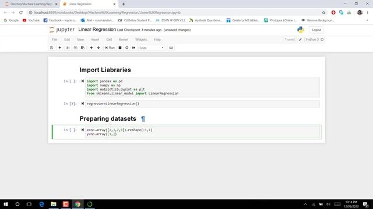The height and width of the screenshot is (209, 373).
Task: Open the View menu
Action: click(x=80, y=39)
